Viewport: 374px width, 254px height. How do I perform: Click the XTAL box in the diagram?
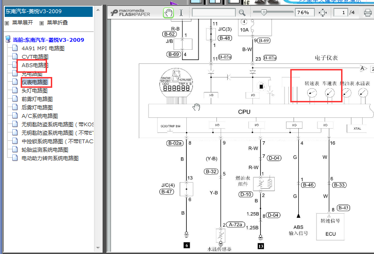pos(357,129)
